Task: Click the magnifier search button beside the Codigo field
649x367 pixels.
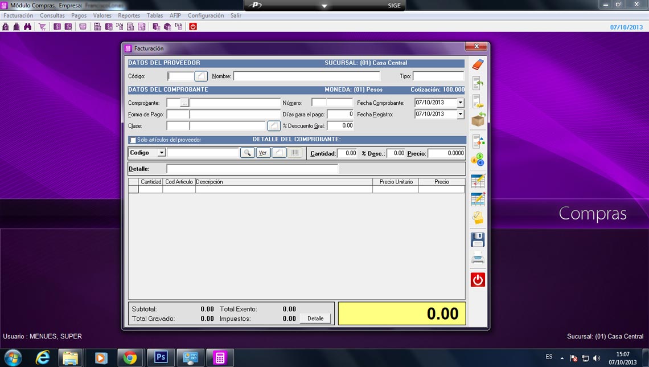Action: tap(247, 153)
